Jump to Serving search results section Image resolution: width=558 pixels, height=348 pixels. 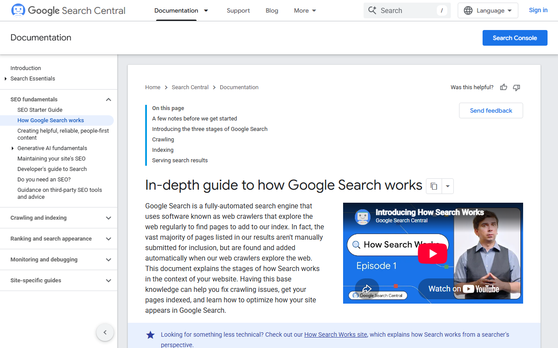pos(180,161)
